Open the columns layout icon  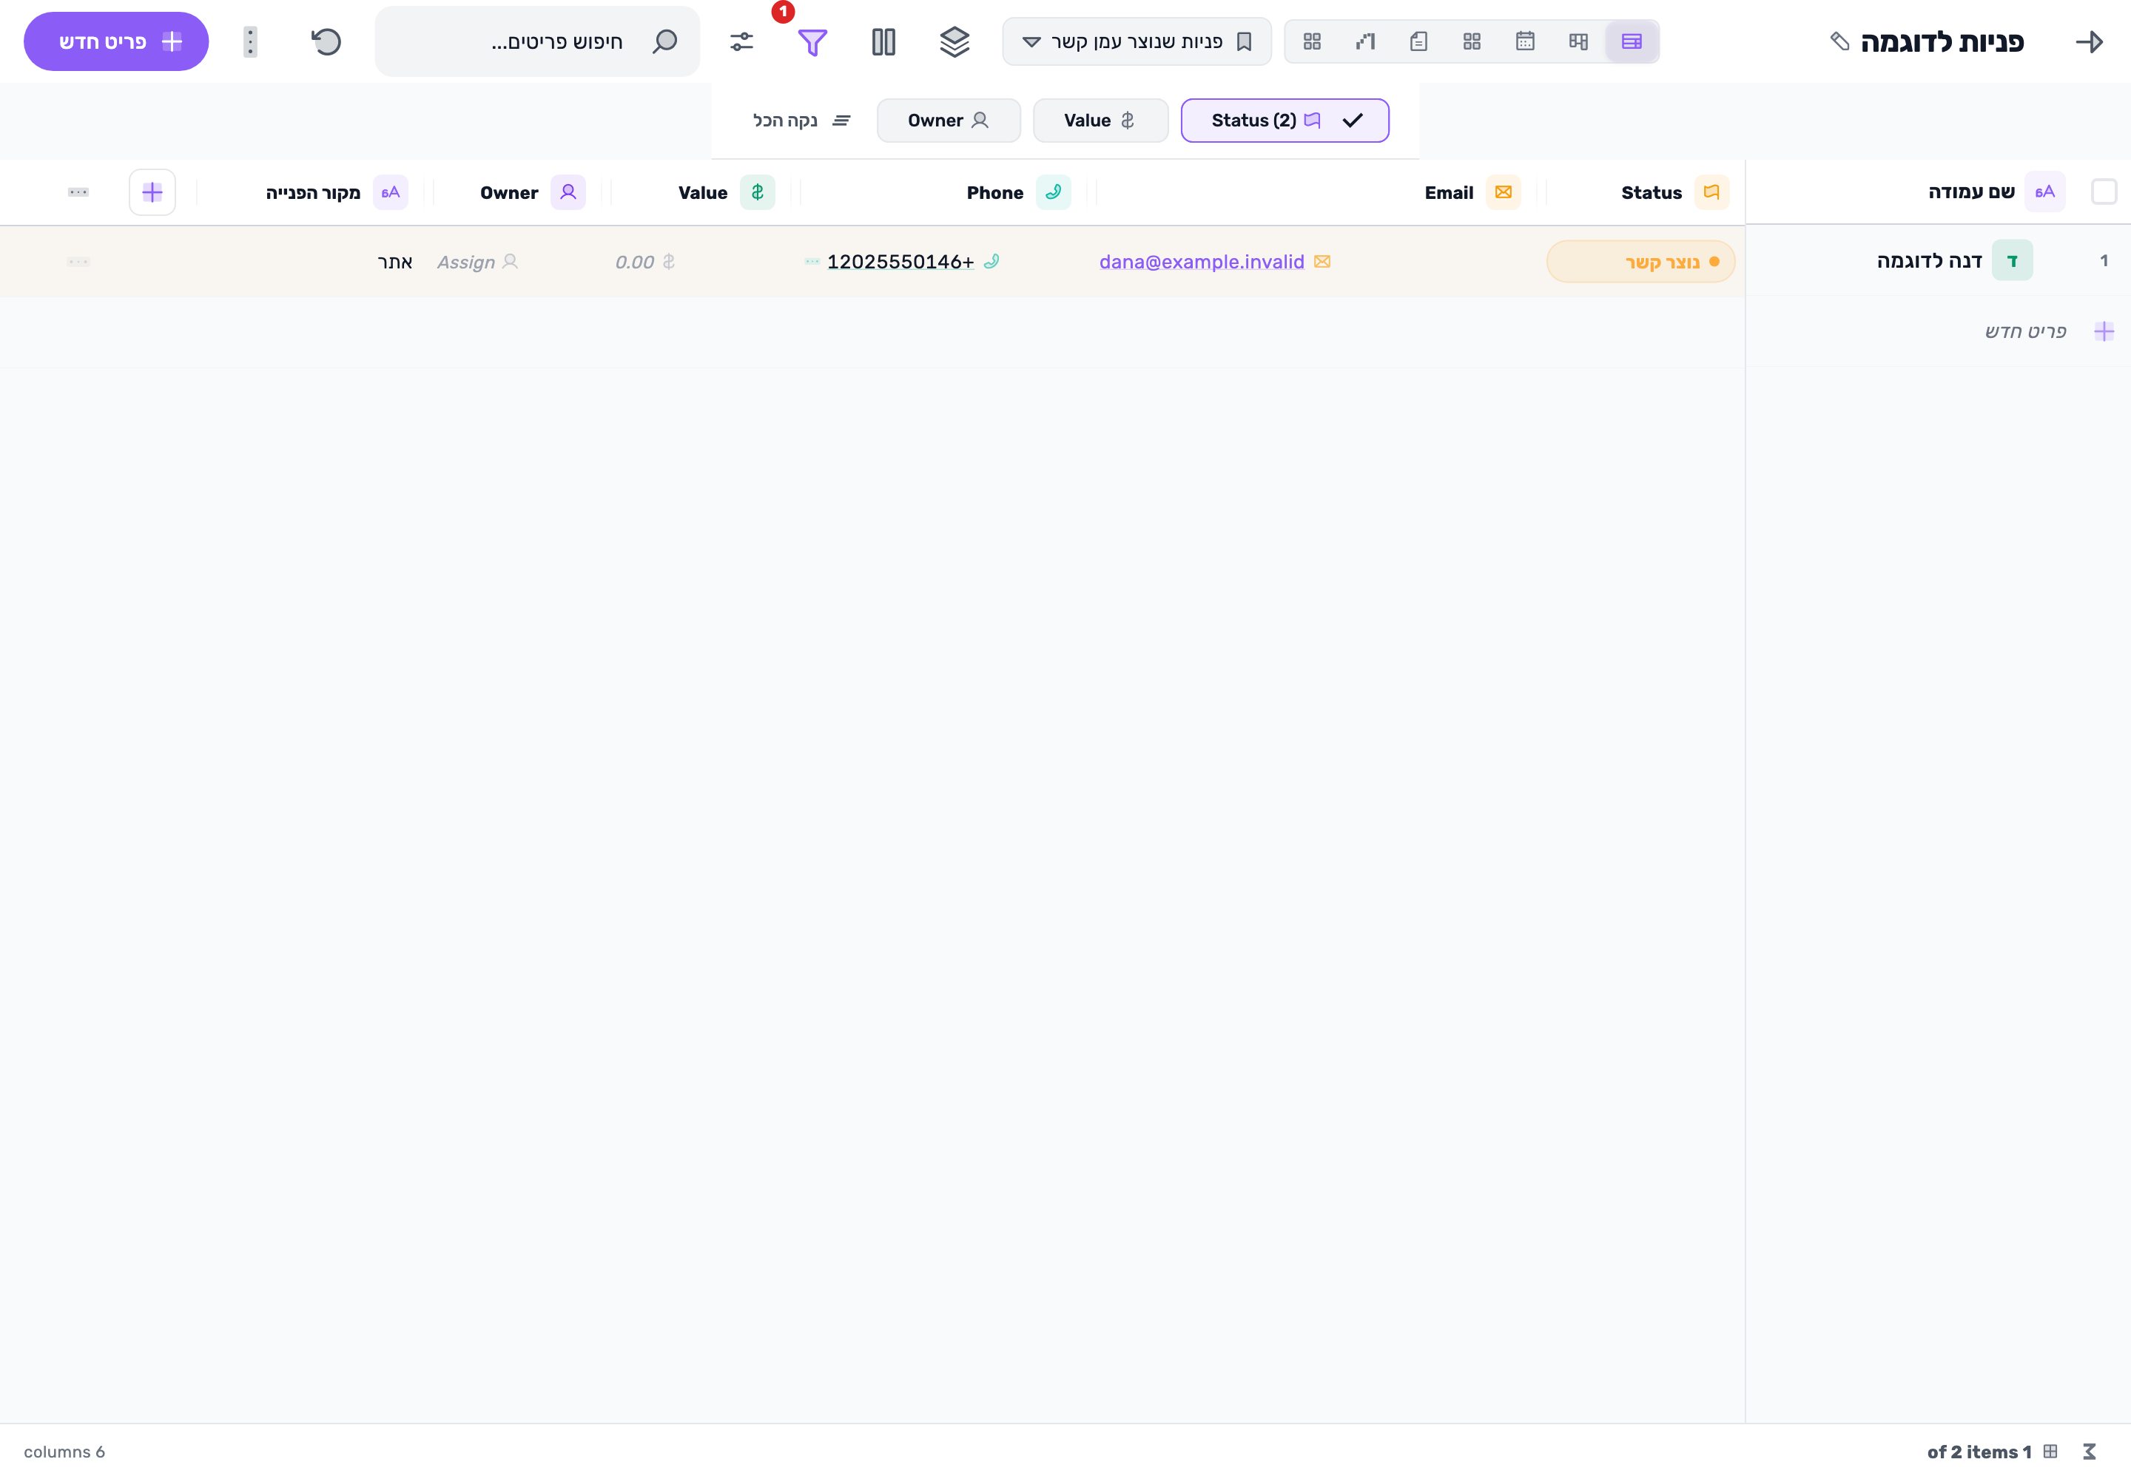coord(883,41)
